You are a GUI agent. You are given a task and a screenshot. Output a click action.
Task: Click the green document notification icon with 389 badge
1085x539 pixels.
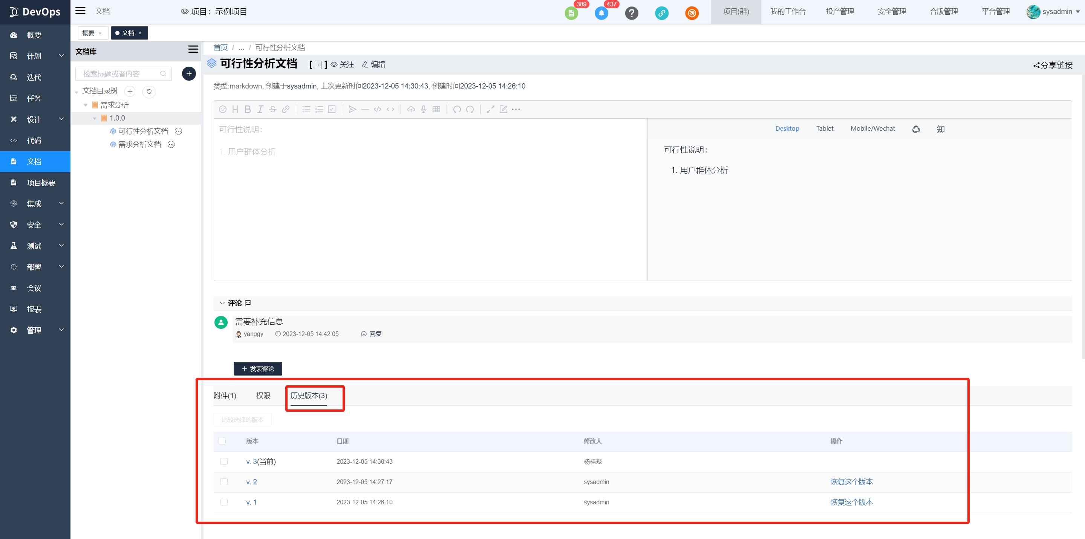(571, 13)
